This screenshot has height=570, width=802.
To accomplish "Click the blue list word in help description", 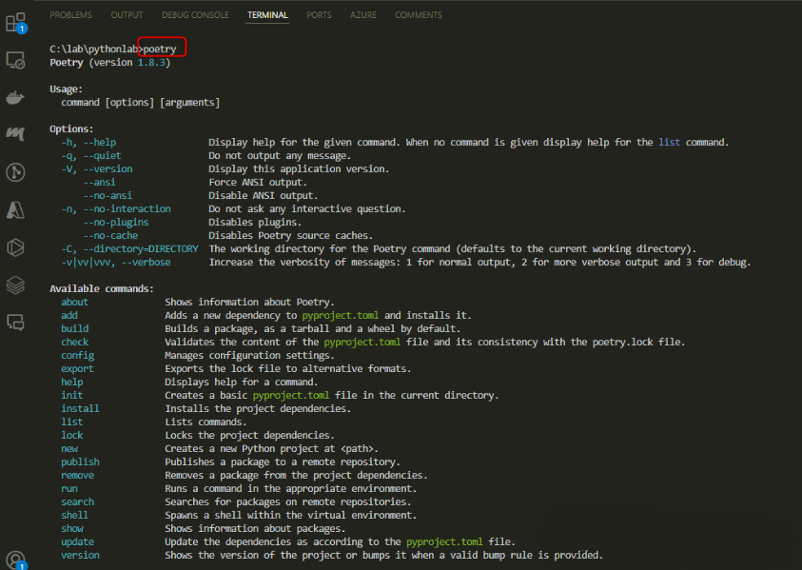I will coord(669,142).
